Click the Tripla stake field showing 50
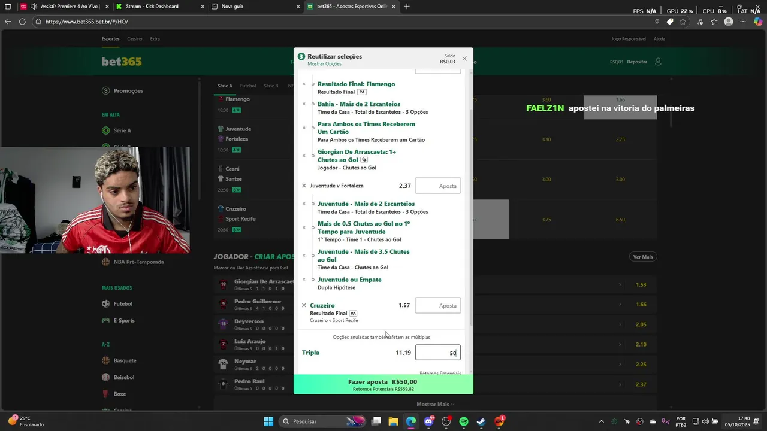The height and width of the screenshot is (431, 767). (x=438, y=353)
